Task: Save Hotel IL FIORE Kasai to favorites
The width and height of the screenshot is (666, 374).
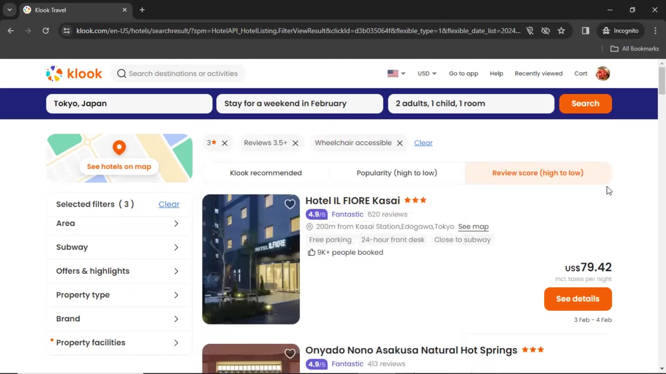Action: [x=290, y=204]
